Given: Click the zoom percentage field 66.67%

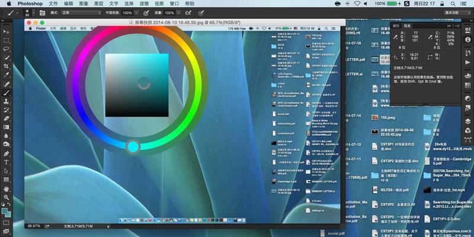Looking at the screenshot, I should [34, 226].
